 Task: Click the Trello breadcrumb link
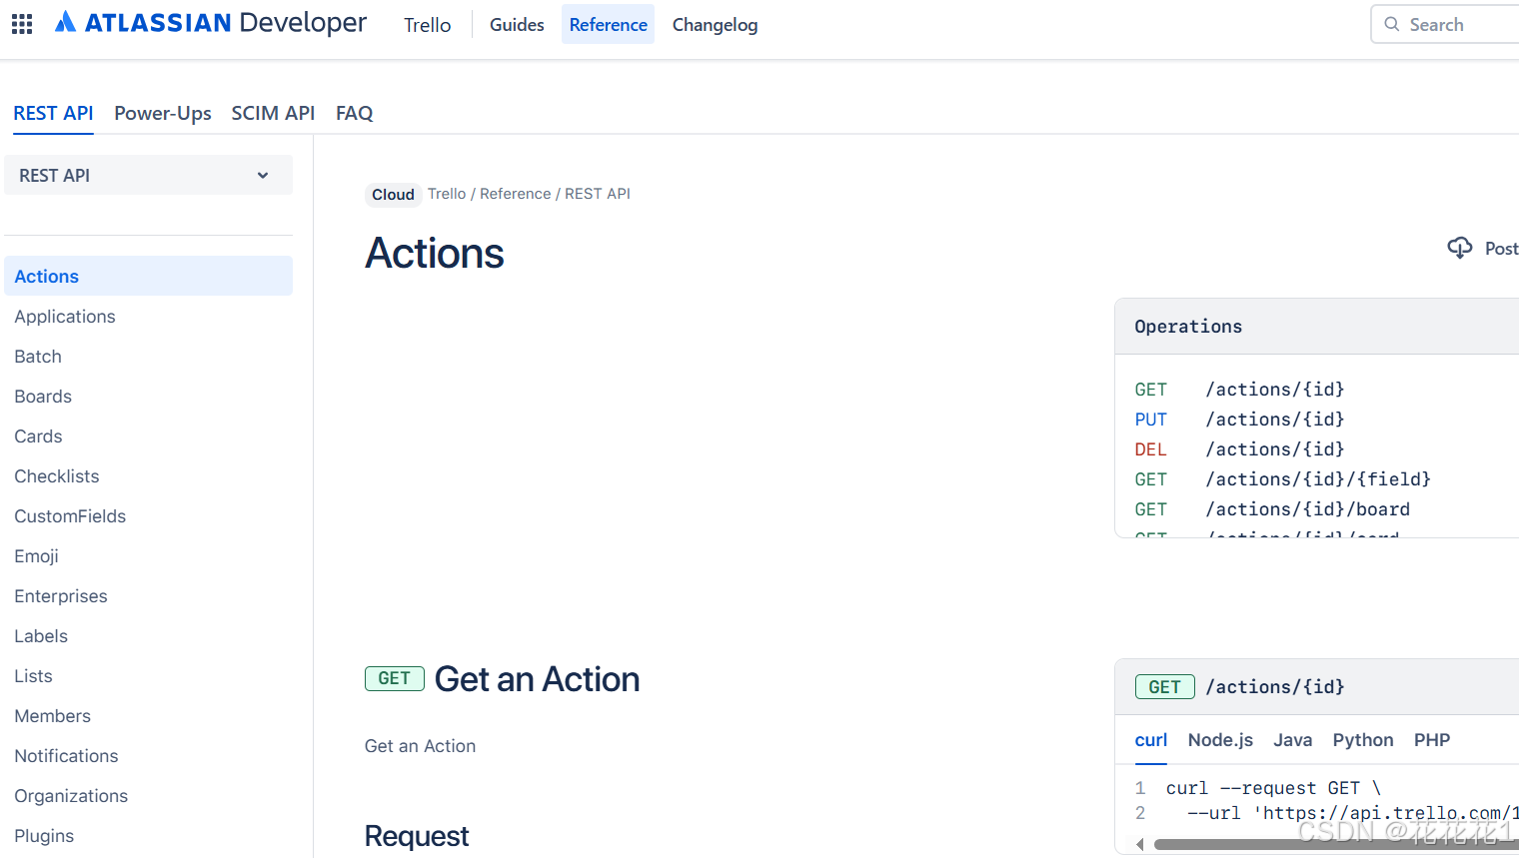click(447, 194)
